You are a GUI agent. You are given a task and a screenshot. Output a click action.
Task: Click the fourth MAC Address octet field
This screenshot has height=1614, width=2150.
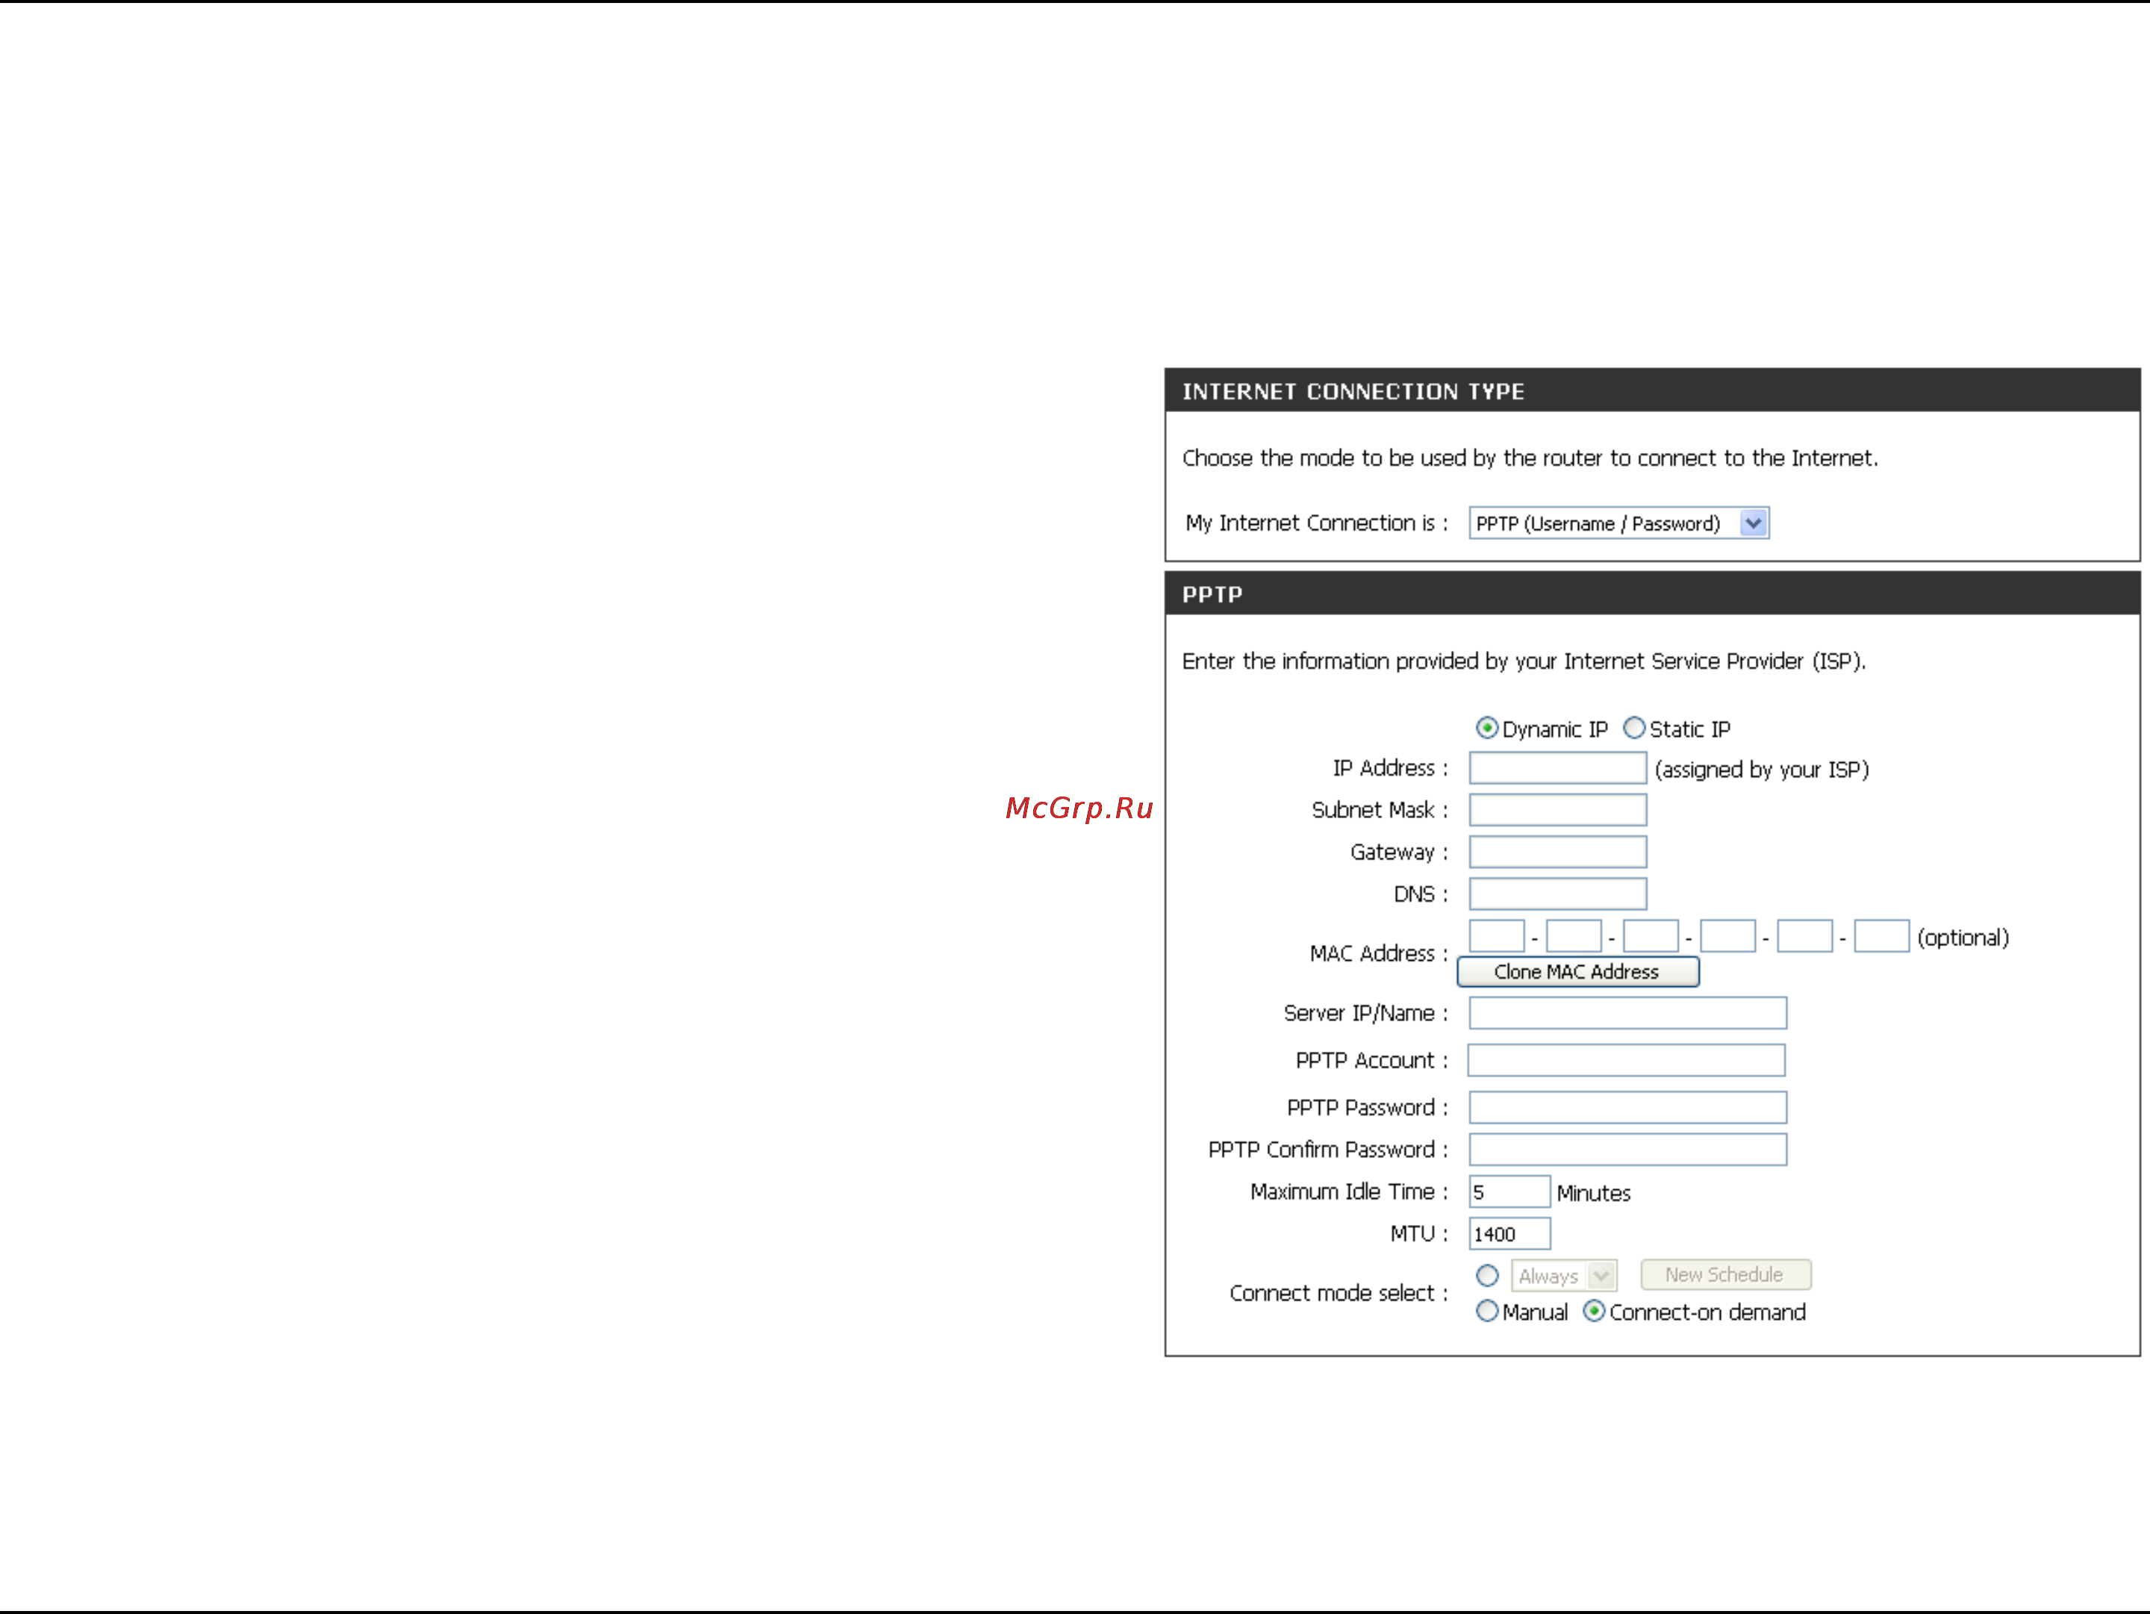click(x=1727, y=935)
